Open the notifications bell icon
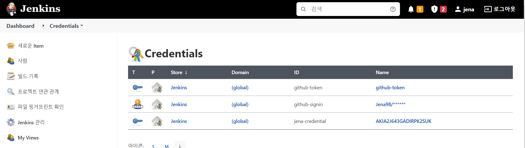This screenshot has height=148, width=525. (411, 9)
